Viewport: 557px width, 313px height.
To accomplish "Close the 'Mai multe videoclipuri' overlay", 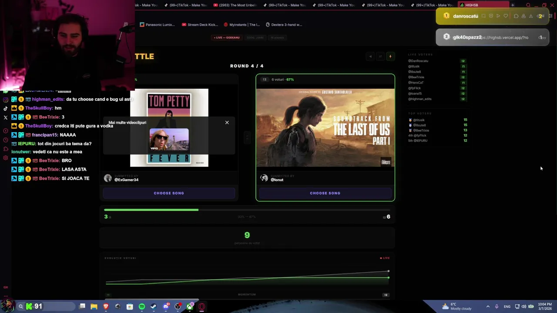I will point(227,123).
